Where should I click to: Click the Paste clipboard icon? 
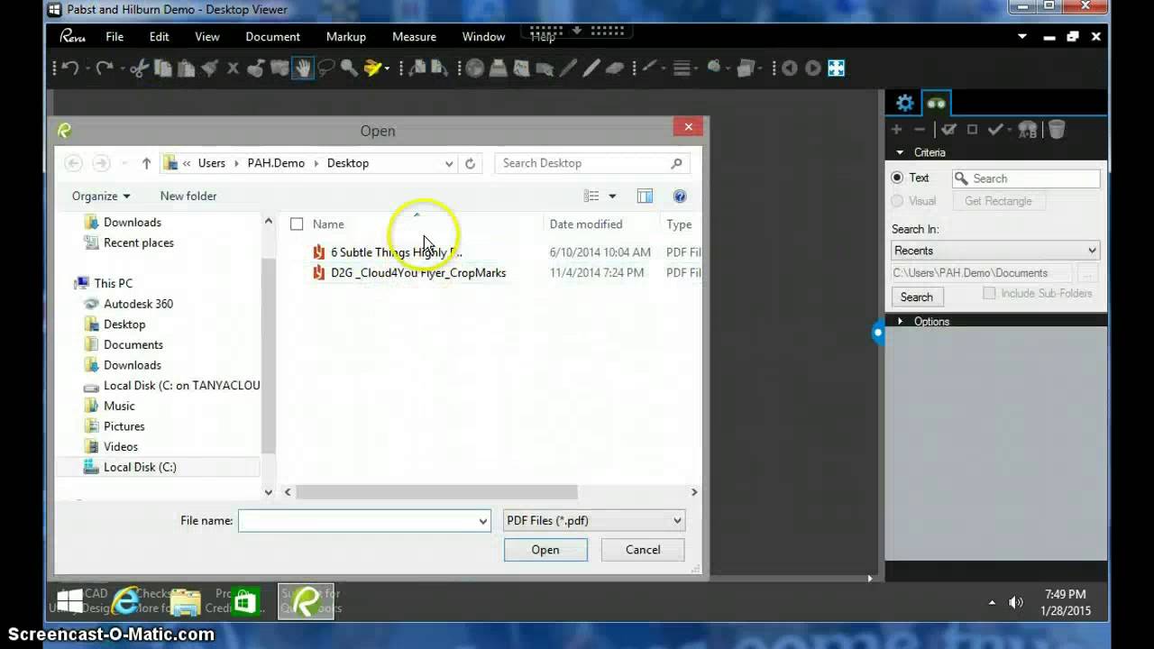coord(187,69)
